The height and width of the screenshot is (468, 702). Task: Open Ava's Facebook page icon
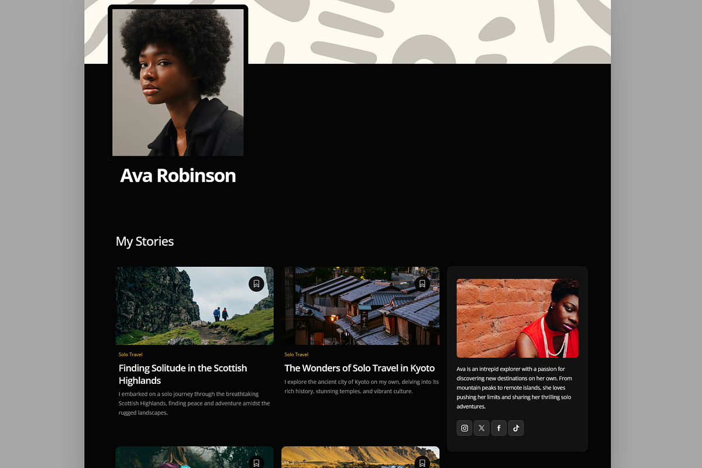tap(498, 428)
